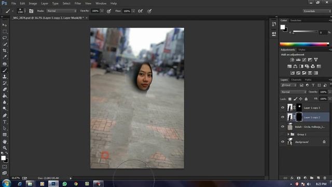Select the Rectangular Marquee tool
This screenshot has width=332, height=187.
[x=5, y=31]
